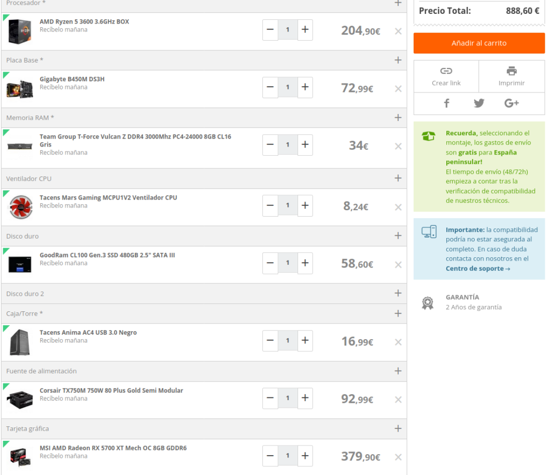The image size is (548, 475).
Task: Click the Crear link chain icon
Action: click(x=446, y=71)
